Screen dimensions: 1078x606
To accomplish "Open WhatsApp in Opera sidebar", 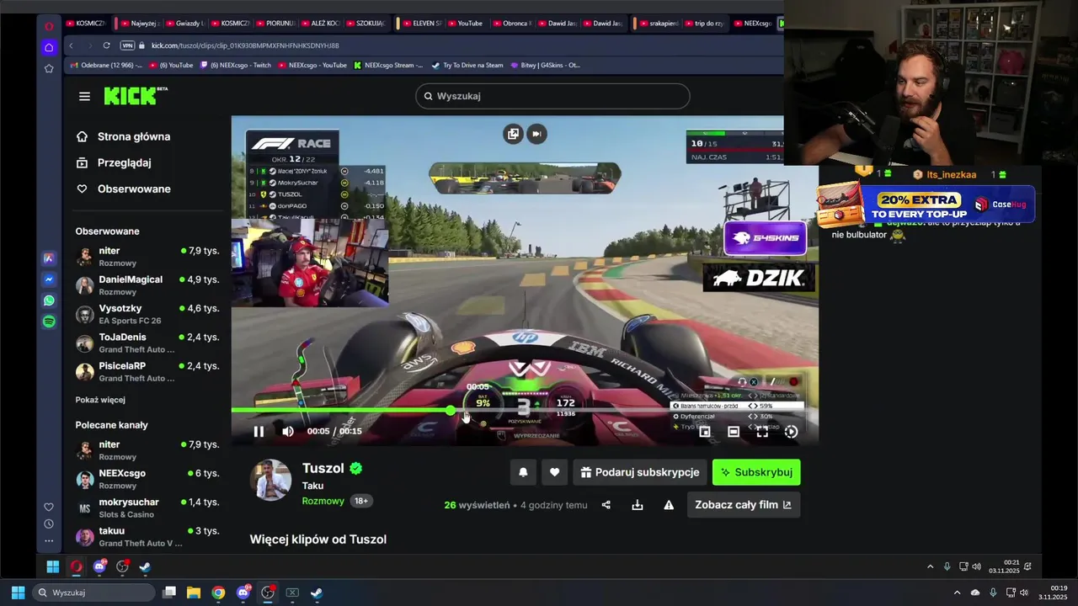I will (49, 300).
